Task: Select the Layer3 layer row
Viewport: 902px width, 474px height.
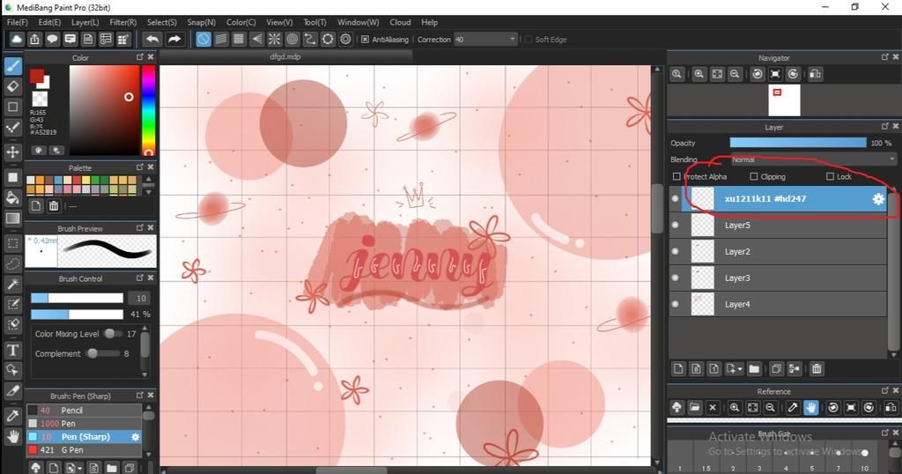Action: click(778, 278)
